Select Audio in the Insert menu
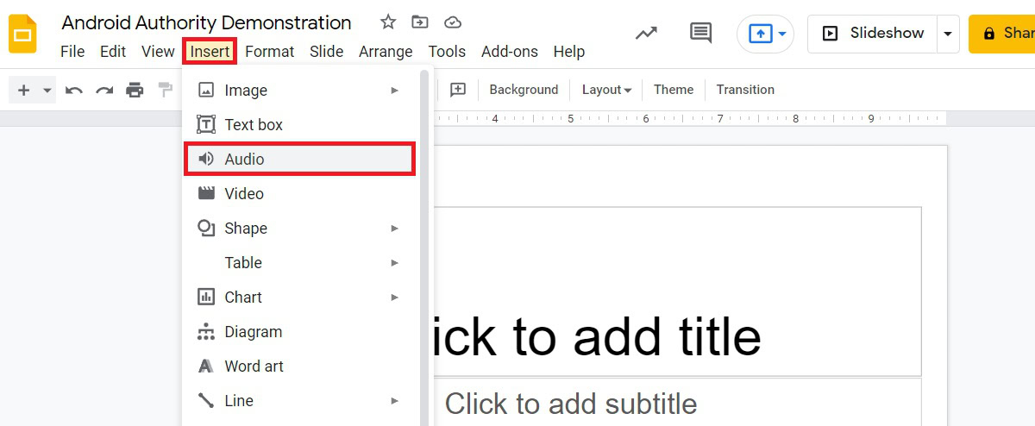Viewport: 1035px width, 426px height. (300, 160)
